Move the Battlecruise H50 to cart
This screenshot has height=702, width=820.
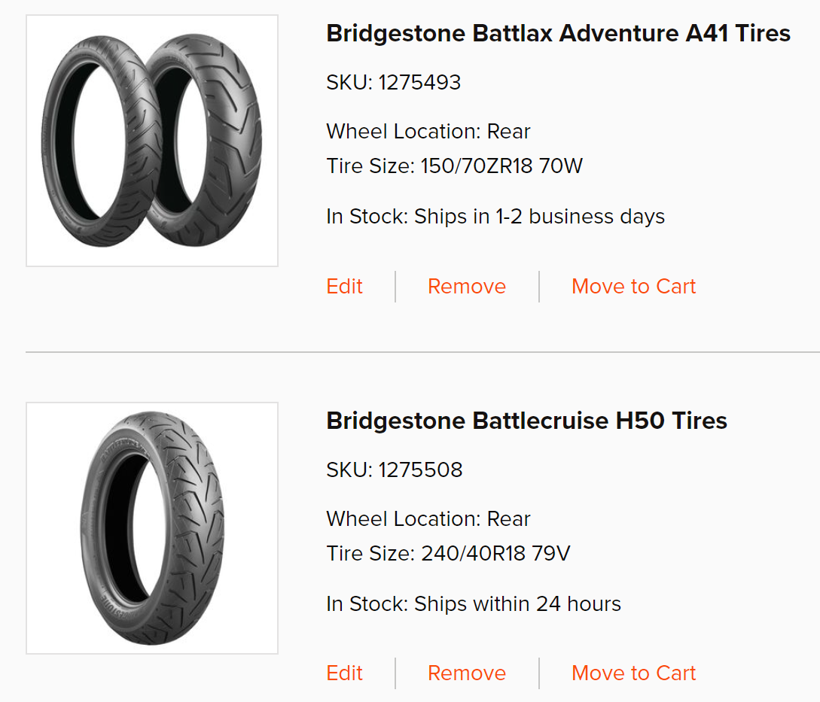633,673
